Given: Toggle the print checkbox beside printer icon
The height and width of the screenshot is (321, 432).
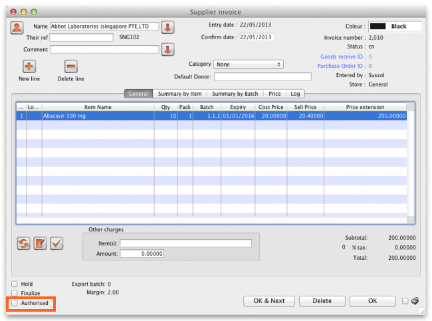Looking at the screenshot, I should (x=405, y=301).
